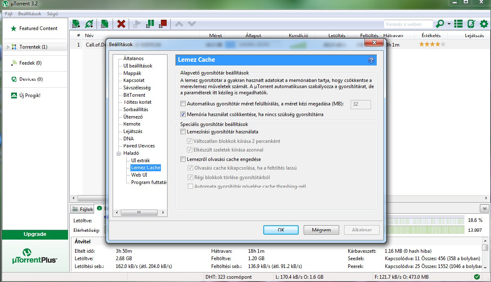Click the green network status checkmark icon
Image resolution: width=491 pixels, height=282 pixels.
click(477, 277)
